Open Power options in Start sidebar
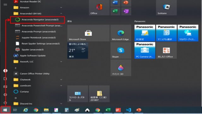 5,103
